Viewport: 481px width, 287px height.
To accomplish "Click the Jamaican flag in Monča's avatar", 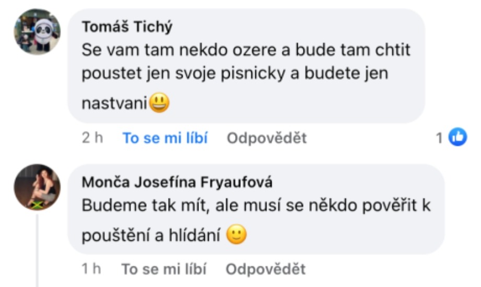I will pyautogui.click(x=37, y=205).
